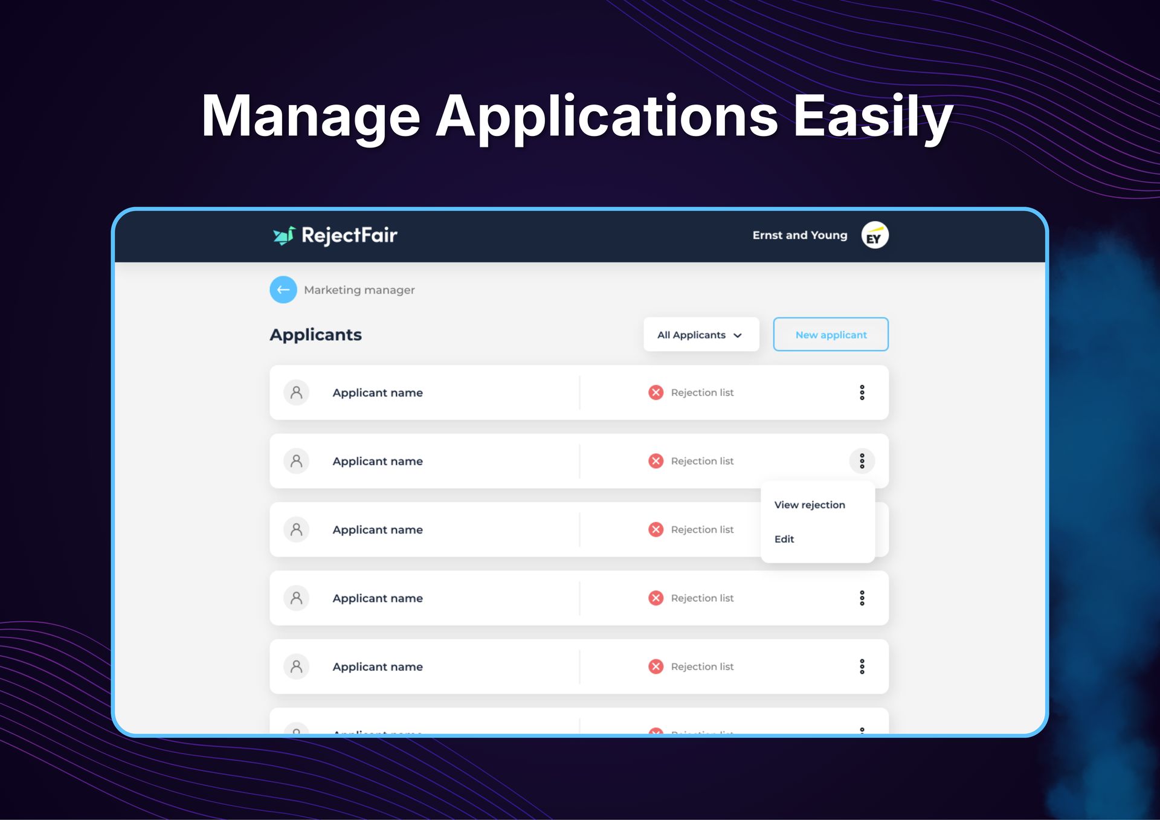
Task: Click red rejection icon in third row
Action: pyautogui.click(x=656, y=529)
